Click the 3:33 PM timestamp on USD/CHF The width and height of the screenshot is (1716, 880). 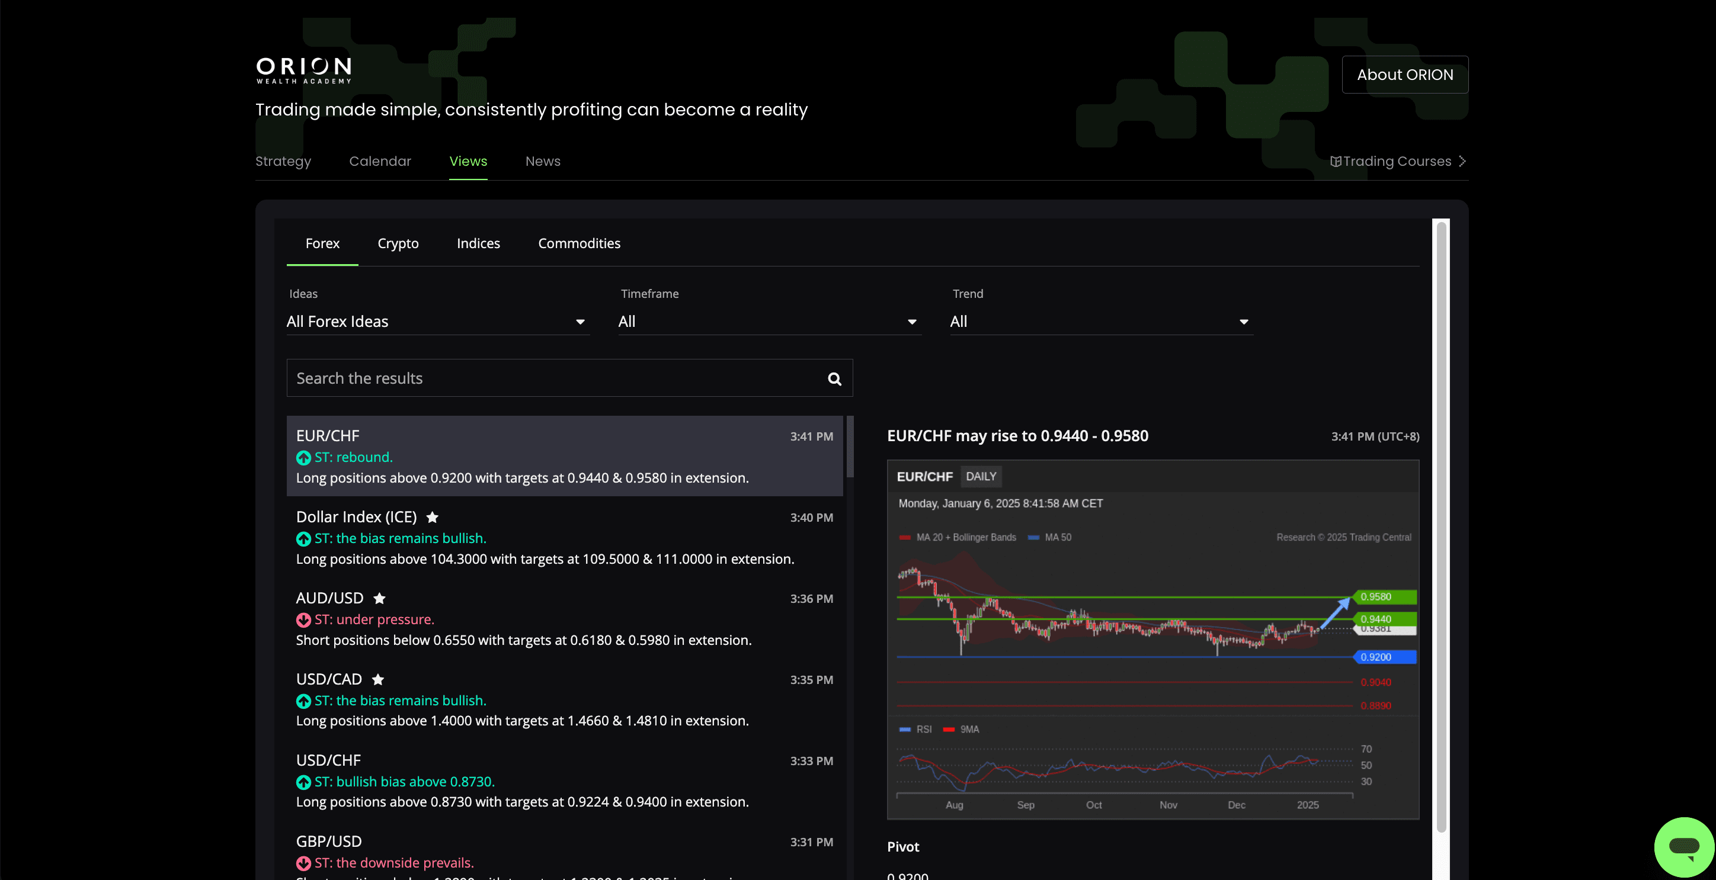coord(811,762)
